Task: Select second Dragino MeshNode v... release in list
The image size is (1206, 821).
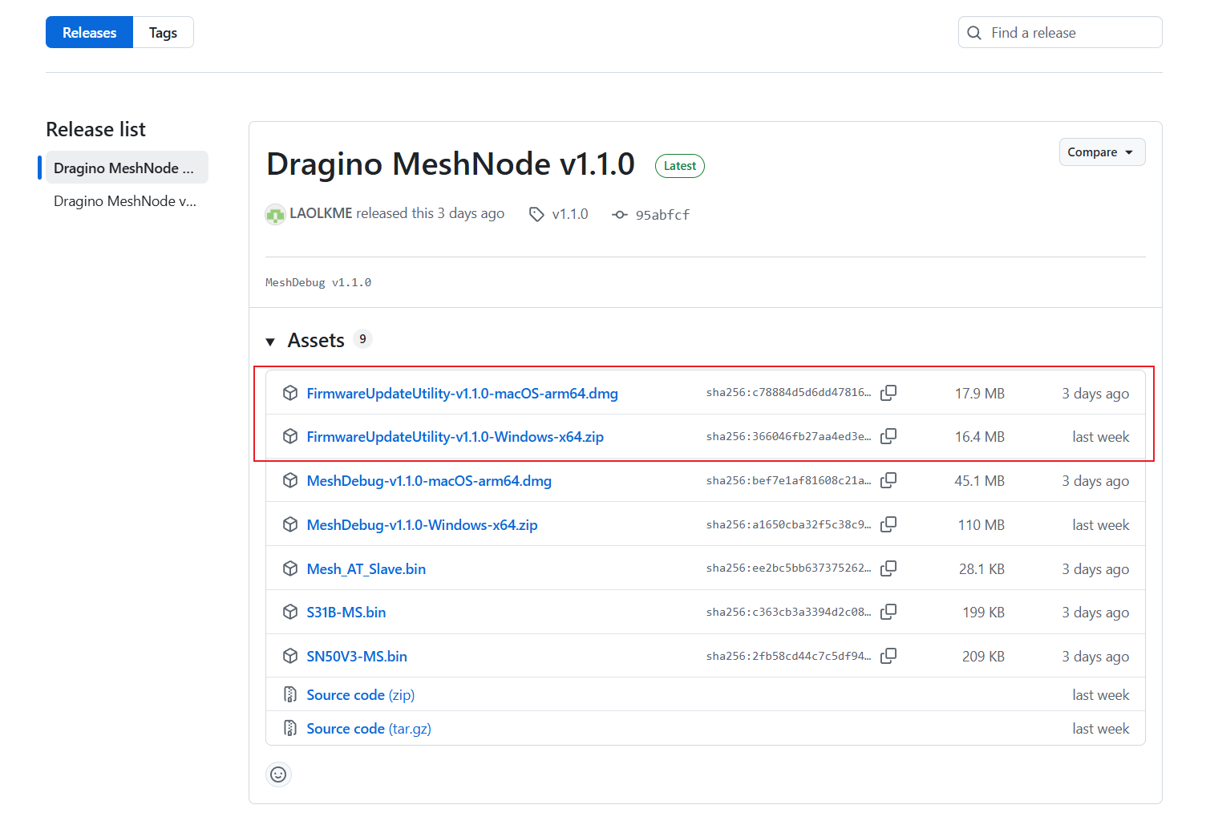Action: coord(127,201)
